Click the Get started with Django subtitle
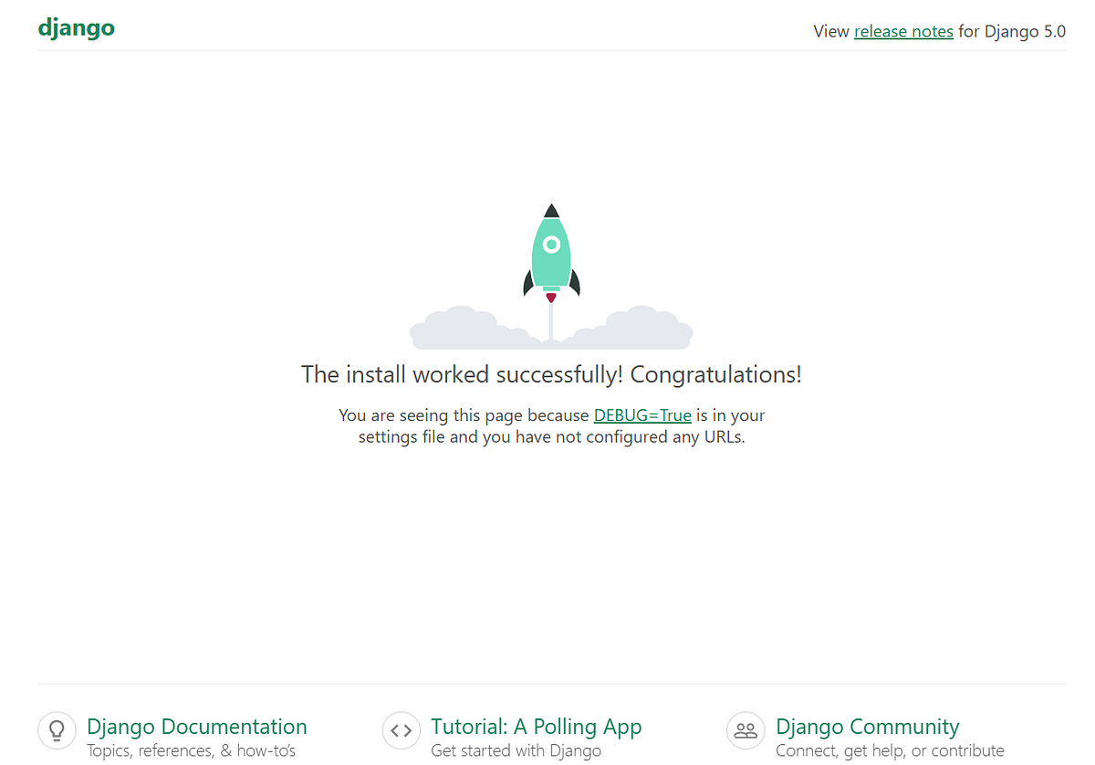The image size is (1095, 765). point(516,749)
